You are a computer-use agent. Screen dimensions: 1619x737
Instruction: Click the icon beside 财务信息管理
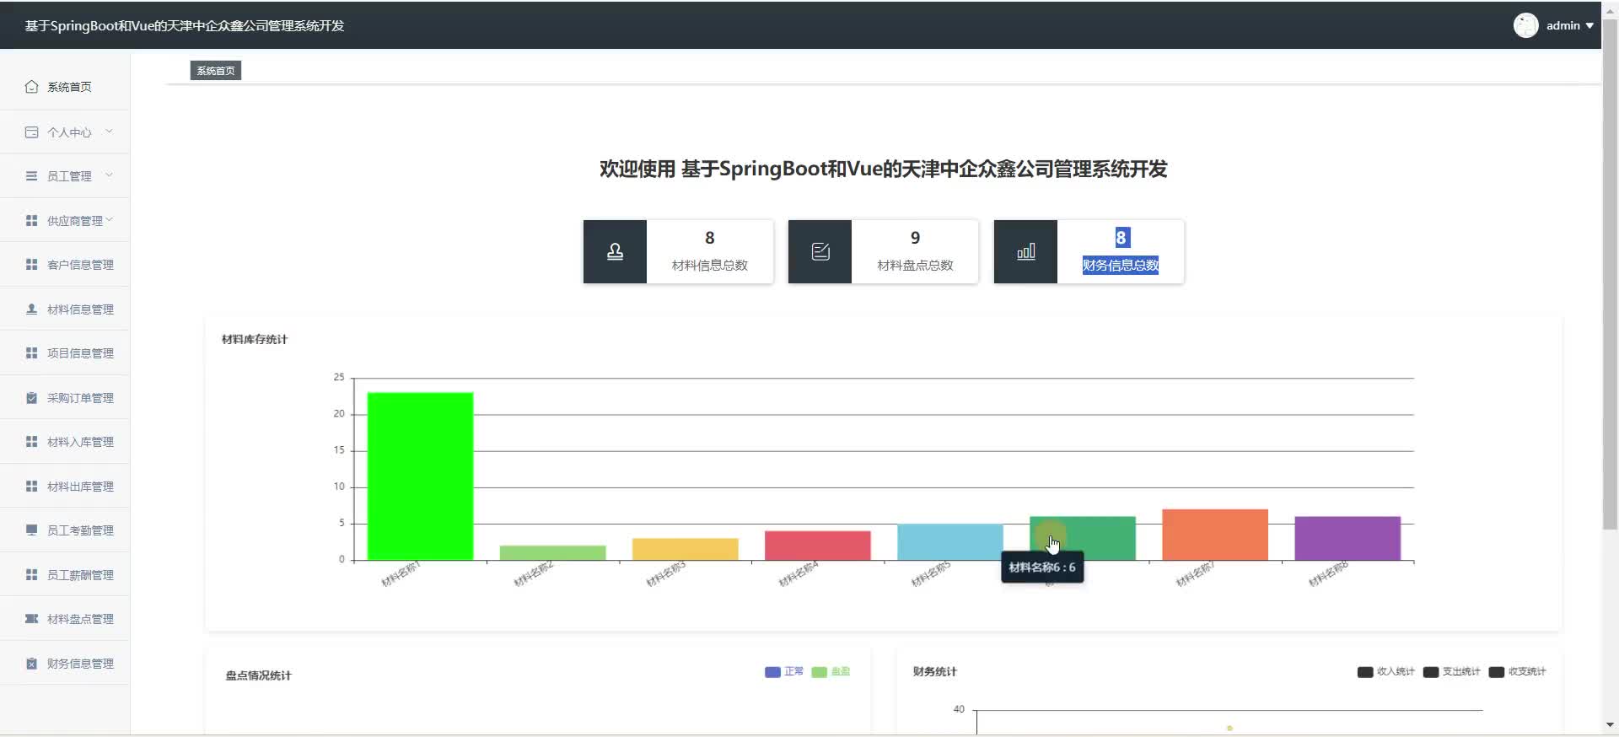tap(31, 664)
